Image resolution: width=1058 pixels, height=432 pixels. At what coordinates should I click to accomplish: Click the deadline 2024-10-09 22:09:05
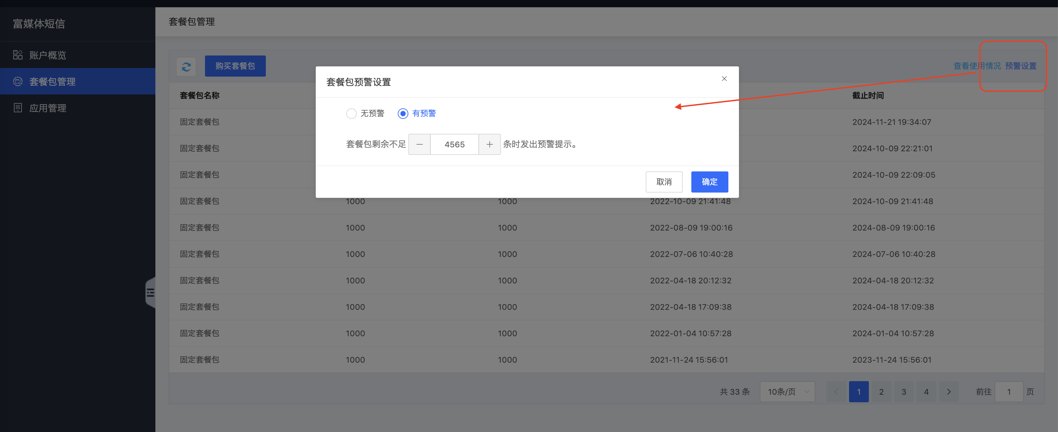[894, 175]
